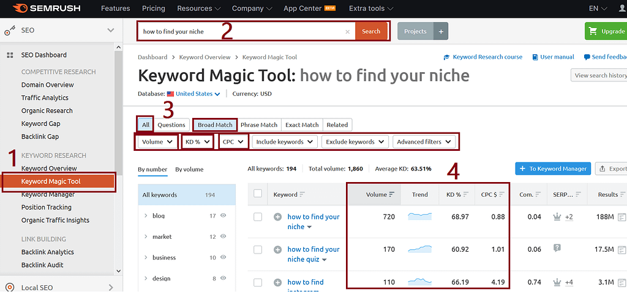Screen dimensions: 627x292
Task: Clear the search field with the X icon
Action: click(x=348, y=32)
